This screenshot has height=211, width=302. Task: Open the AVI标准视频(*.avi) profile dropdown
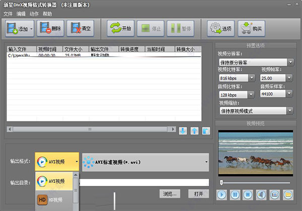(145, 162)
